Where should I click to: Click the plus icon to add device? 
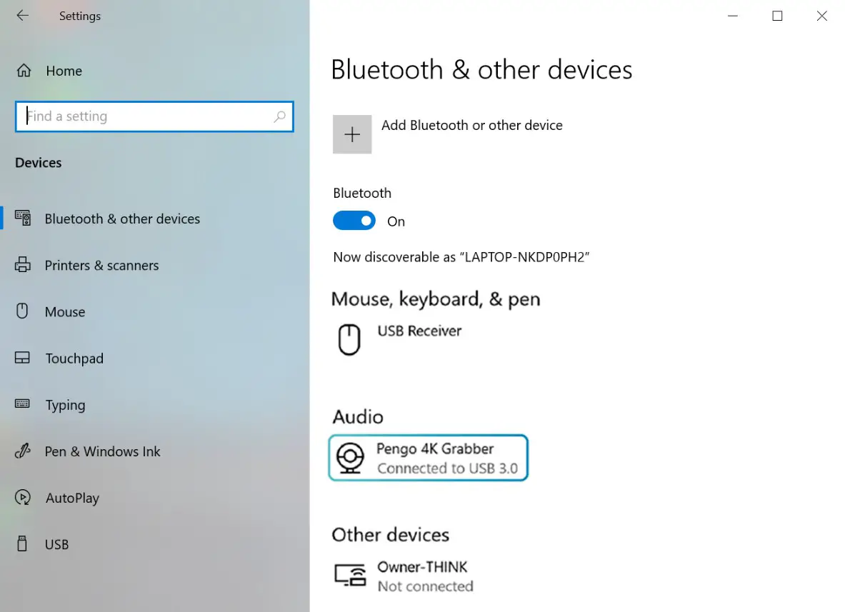coord(352,134)
